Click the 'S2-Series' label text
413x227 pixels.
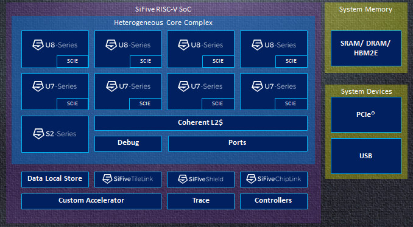tap(61, 134)
